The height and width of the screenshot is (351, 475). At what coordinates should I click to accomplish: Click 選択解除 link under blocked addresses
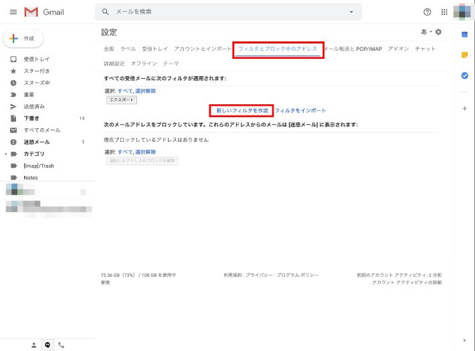pyautogui.click(x=145, y=152)
